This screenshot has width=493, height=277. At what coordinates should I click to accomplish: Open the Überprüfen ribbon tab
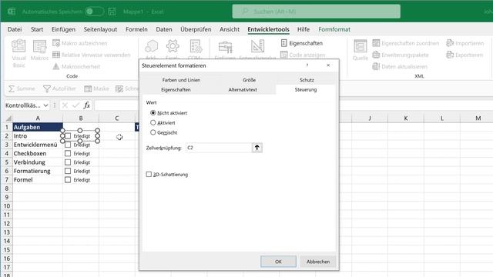(196, 29)
